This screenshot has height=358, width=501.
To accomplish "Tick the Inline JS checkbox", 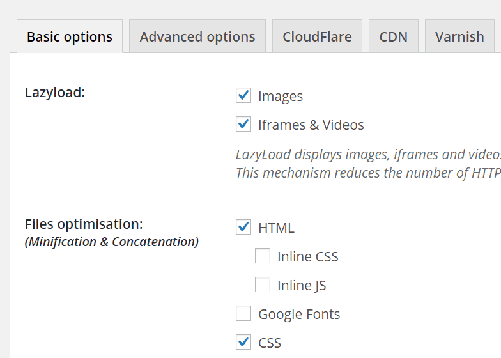I will 263,285.
